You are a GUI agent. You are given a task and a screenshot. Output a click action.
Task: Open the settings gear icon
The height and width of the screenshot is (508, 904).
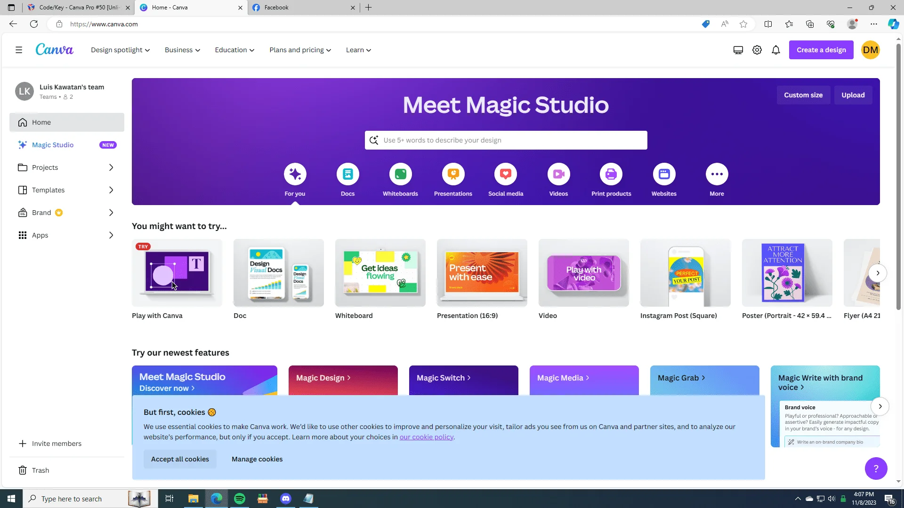click(757, 50)
